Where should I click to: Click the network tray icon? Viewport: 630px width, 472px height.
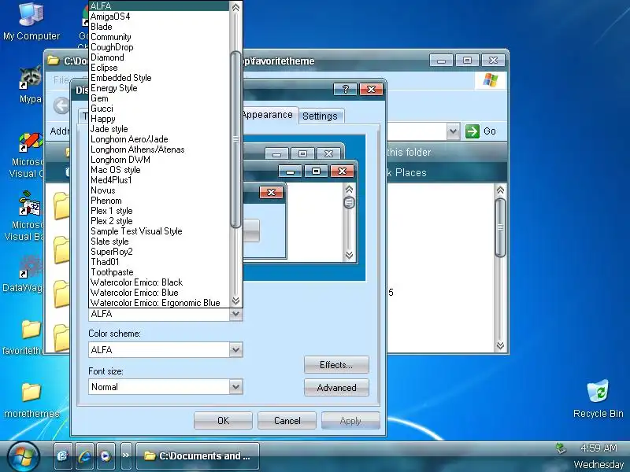pyautogui.click(x=561, y=448)
